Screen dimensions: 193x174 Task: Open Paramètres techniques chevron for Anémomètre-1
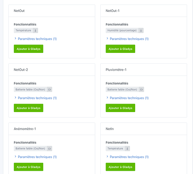coord(15,157)
